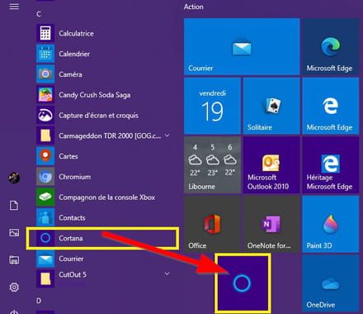Select the Calculatrice label
The height and width of the screenshot is (314, 363).
click(76, 33)
